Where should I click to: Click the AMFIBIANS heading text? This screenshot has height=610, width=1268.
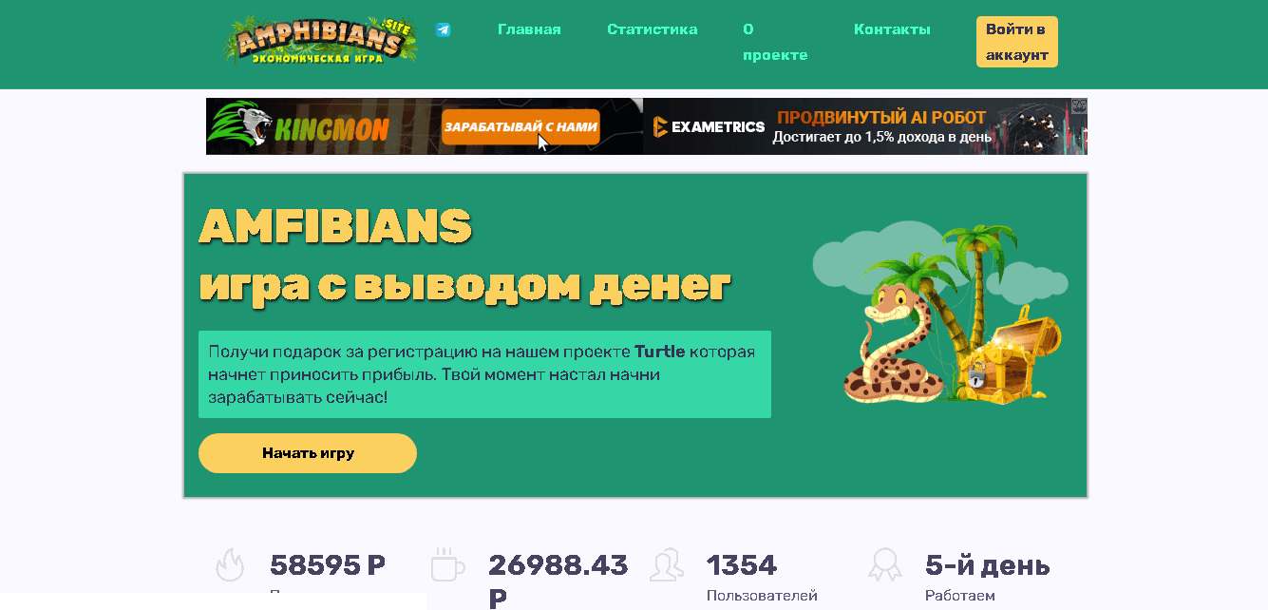click(335, 226)
